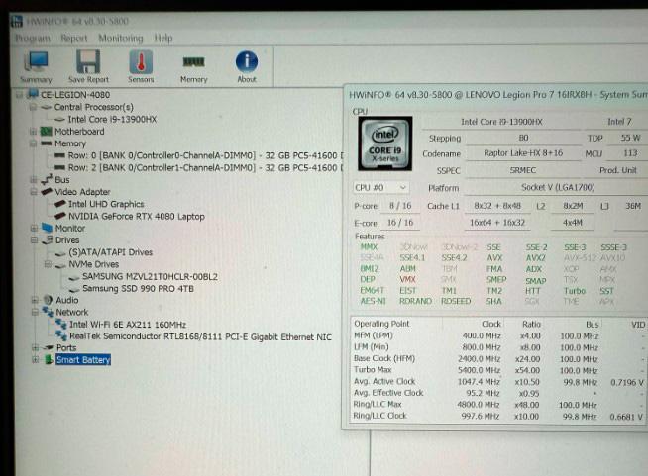Collapse the NVMe Drives node
The width and height of the screenshot is (648, 476).
pyautogui.click(x=48, y=264)
